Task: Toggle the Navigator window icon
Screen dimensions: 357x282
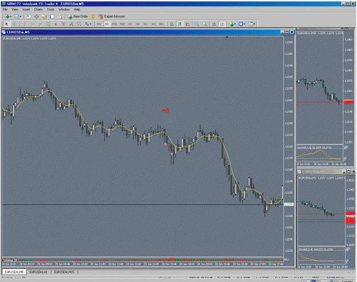Action: (44, 17)
